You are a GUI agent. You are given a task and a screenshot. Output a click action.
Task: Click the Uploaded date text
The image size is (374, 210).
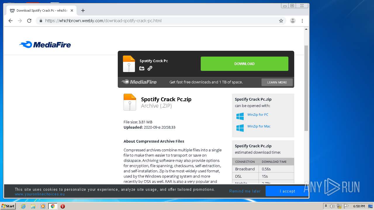pos(149,127)
